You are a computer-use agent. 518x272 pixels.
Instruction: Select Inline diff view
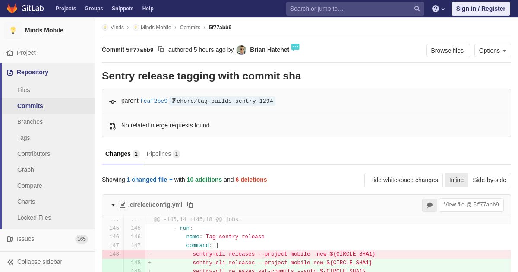pyautogui.click(x=456, y=180)
